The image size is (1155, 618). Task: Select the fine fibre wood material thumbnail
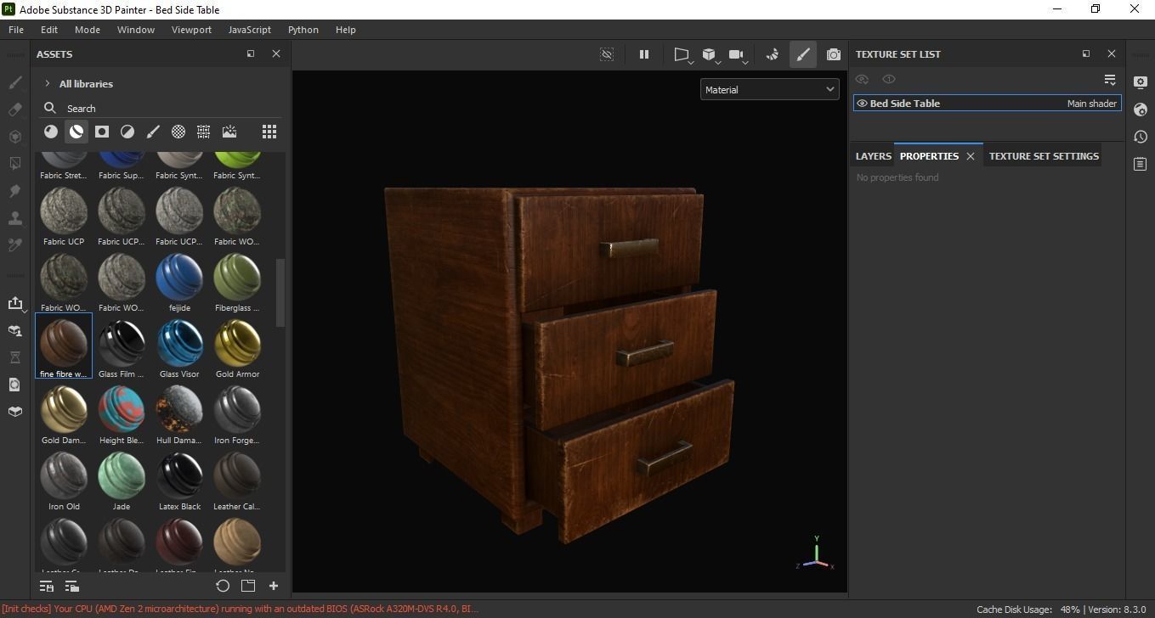click(64, 346)
